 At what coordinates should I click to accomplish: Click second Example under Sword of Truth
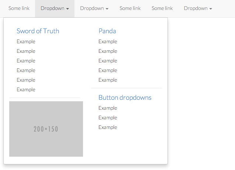pyautogui.click(x=26, y=51)
